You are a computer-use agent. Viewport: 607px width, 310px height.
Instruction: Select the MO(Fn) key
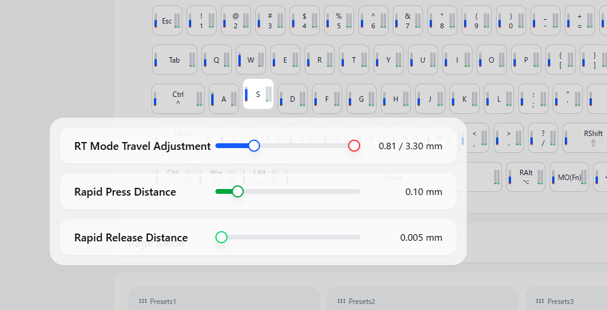point(569,177)
